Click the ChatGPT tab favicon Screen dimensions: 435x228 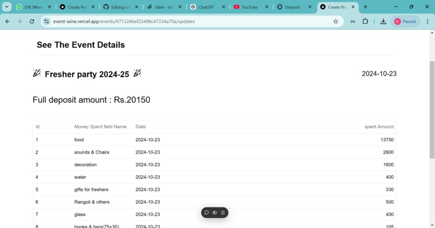[x=193, y=7]
